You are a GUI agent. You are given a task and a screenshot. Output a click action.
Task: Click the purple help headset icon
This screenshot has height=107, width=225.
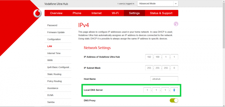(x=176, y=24)
